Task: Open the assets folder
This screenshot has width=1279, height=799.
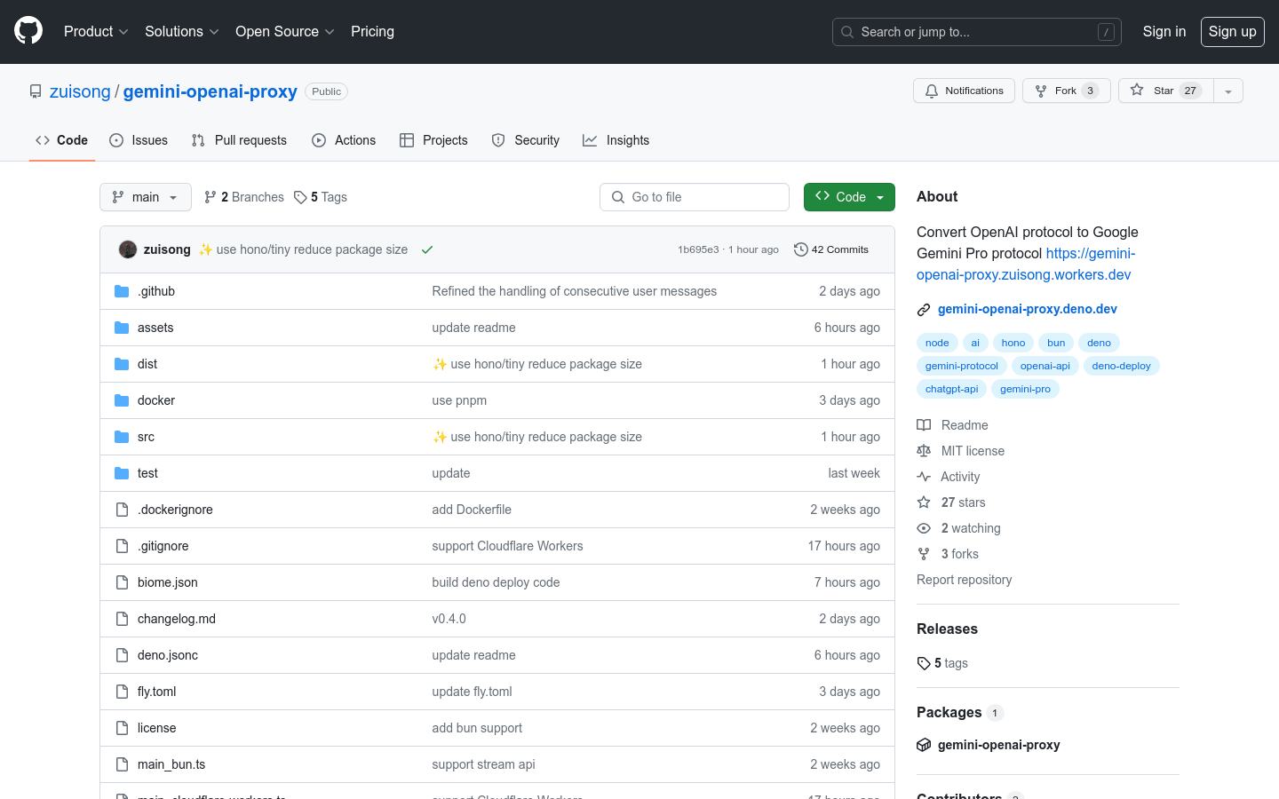Action: tap(155, 328)
